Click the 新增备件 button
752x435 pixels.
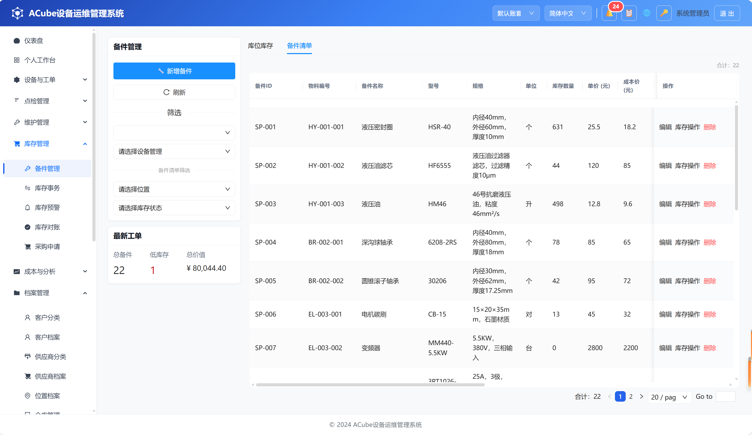click(x=174, y=71)
